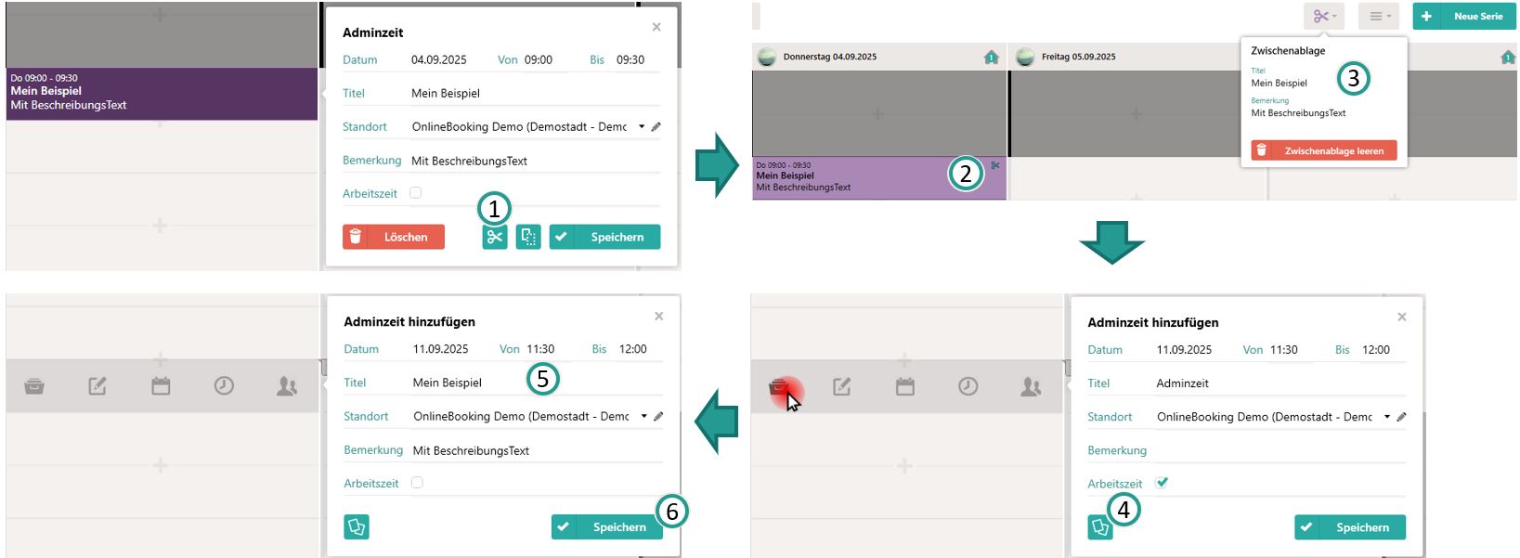Image resolution: width=1520 pixels, height=558 pixels.
Task: Click paste clipboard icon below checked Arbeitszeit box
Action: [x=1100, y=527]
